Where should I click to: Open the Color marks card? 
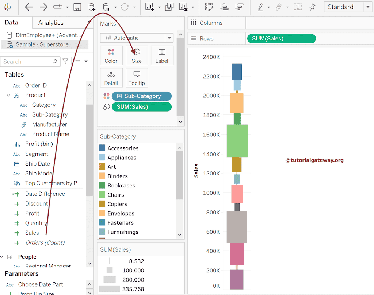[x=111, y=55]
